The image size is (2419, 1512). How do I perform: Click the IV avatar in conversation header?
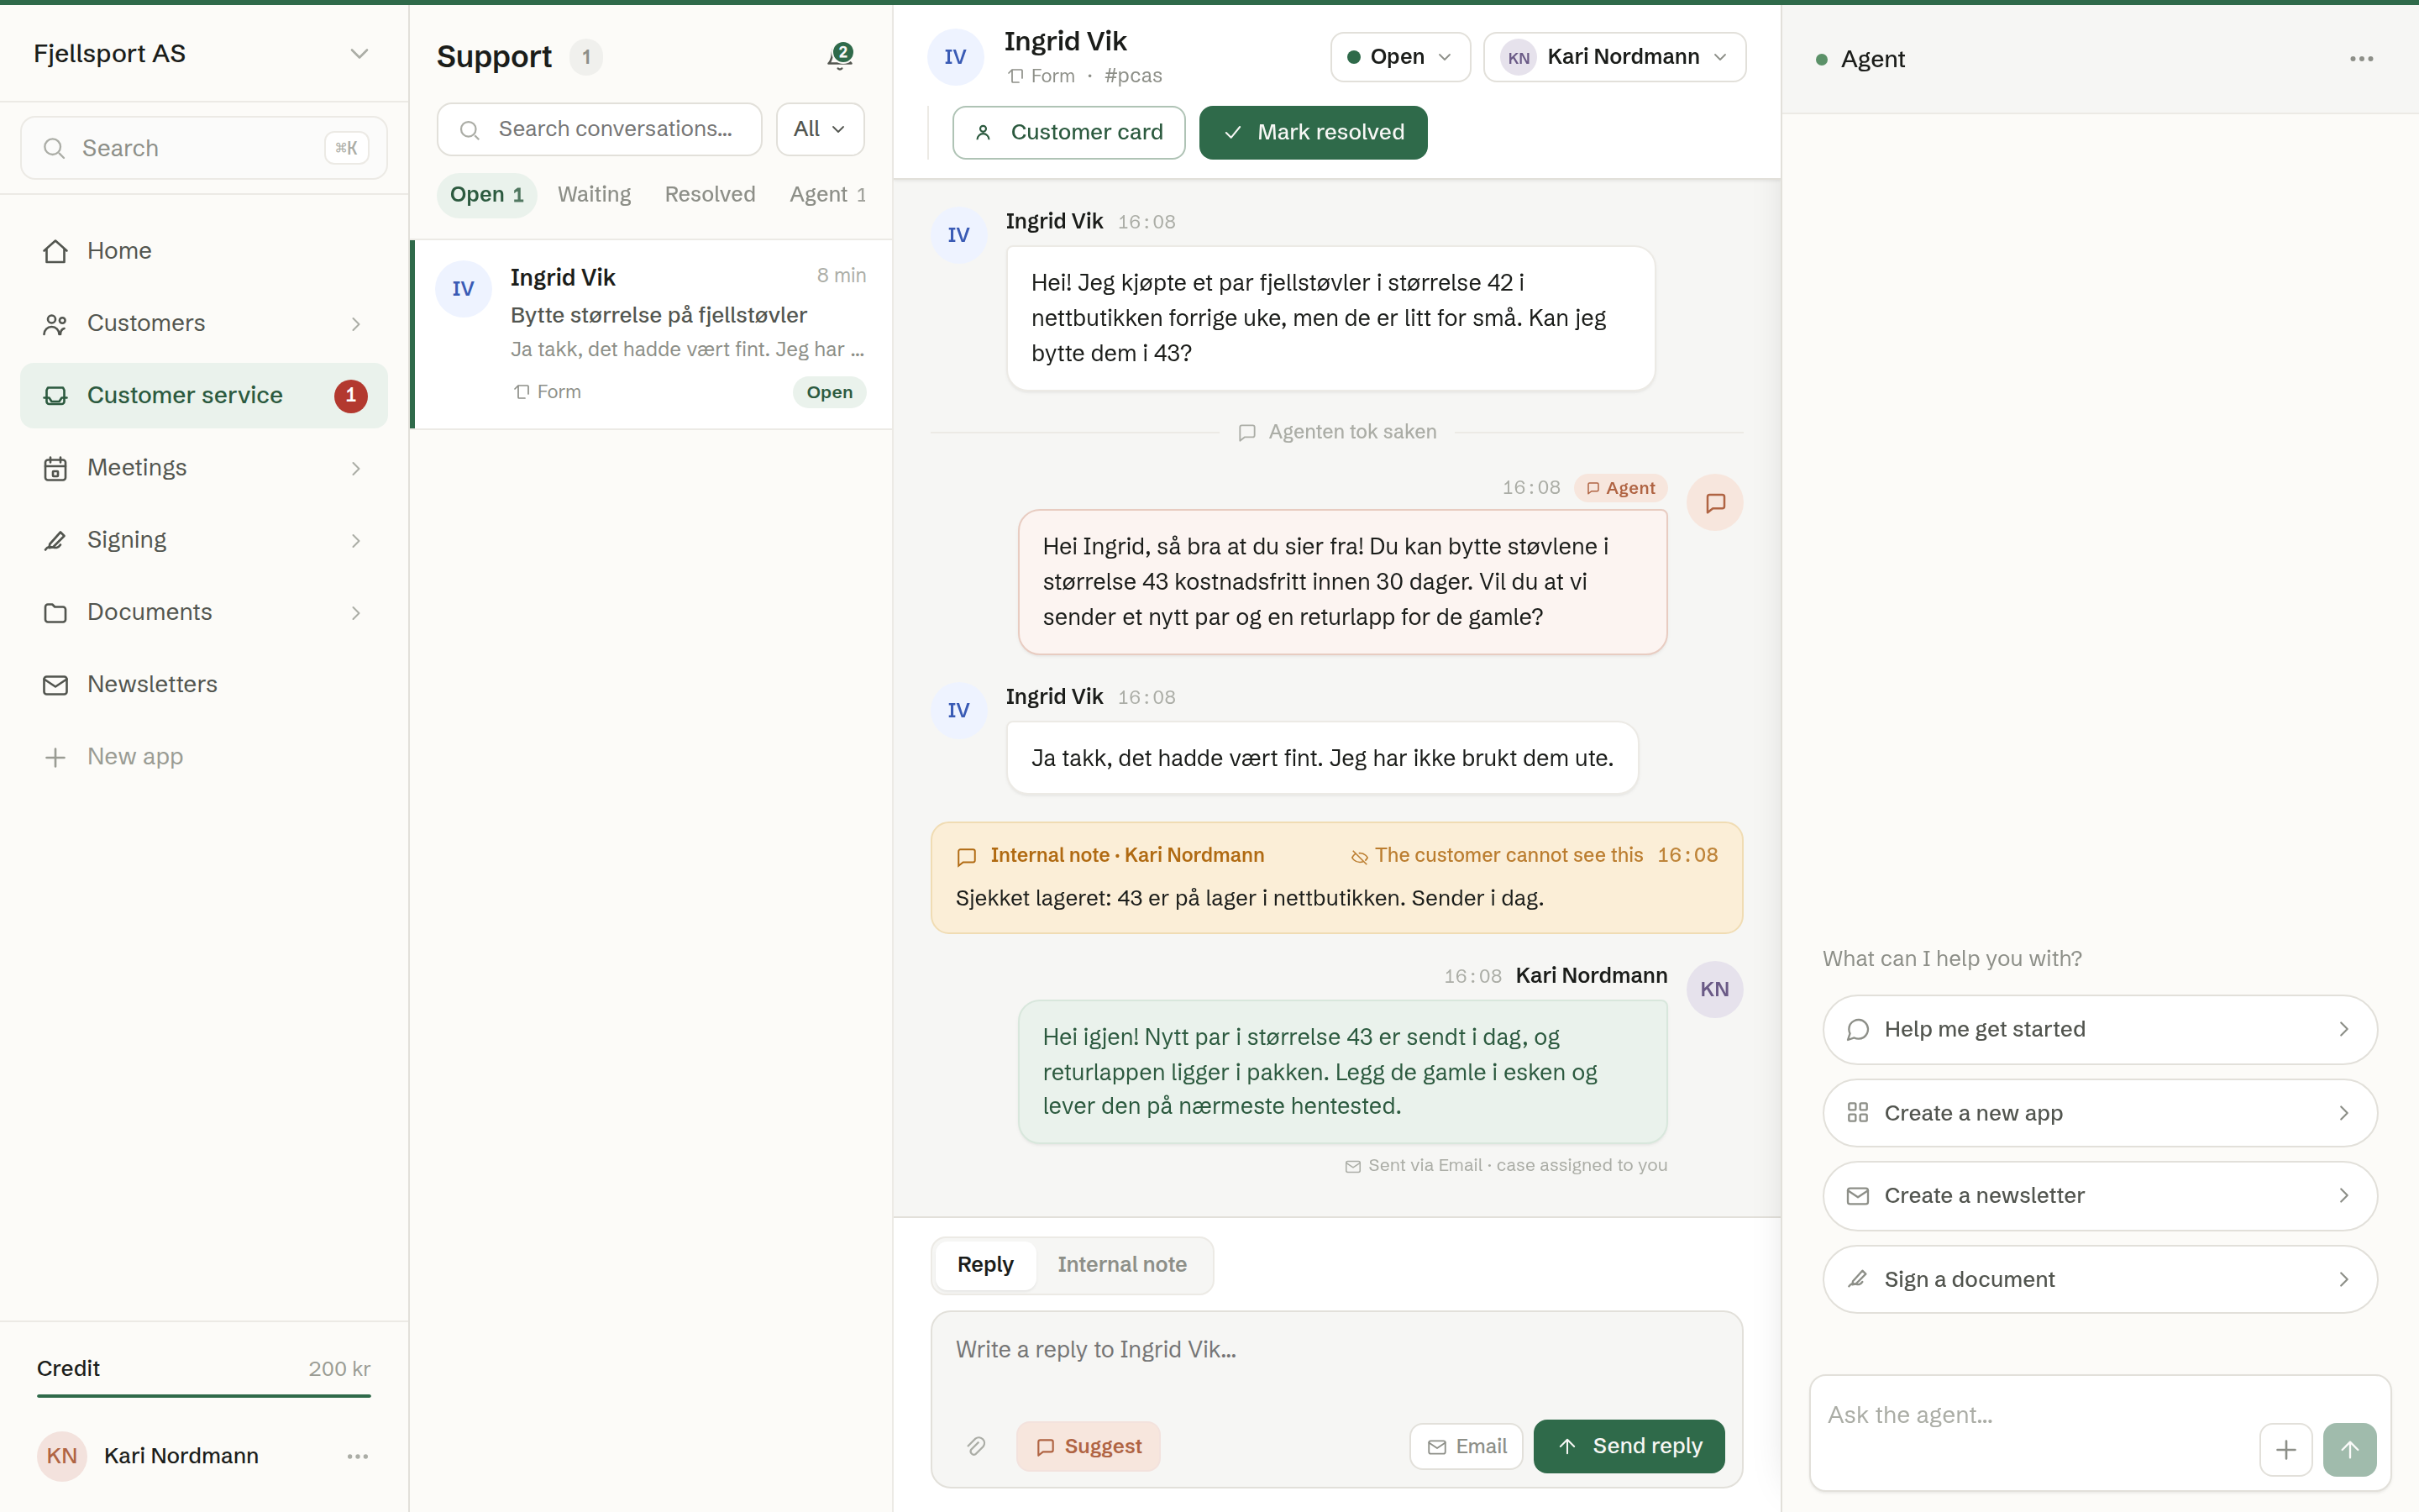956,57
